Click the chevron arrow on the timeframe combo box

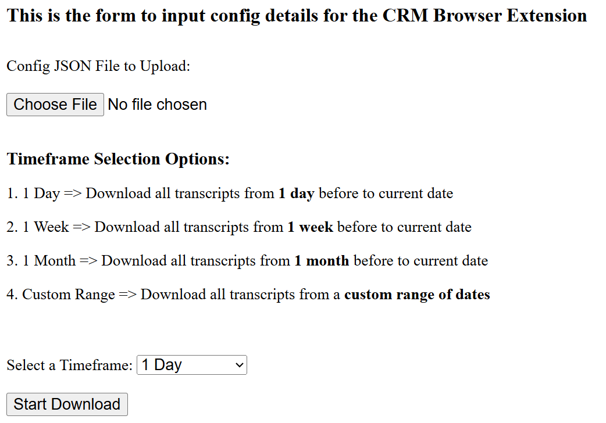[238, 365]
